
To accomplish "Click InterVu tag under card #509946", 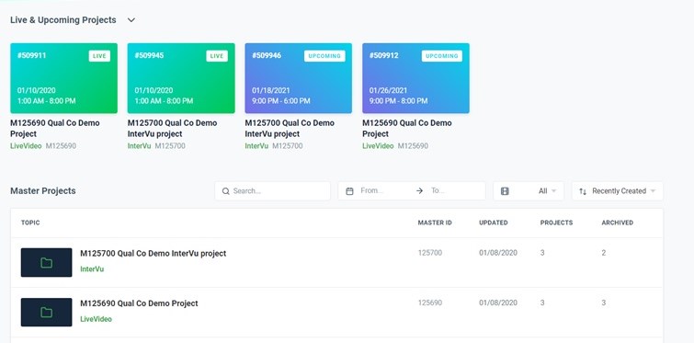I will [x=256, y=146].
